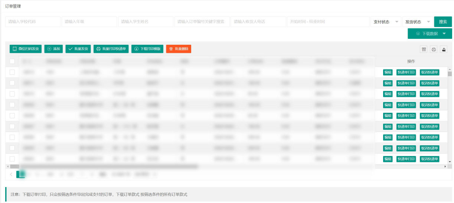Check the fourth row's checkbox
The width and height of the screenshot is (454, 203).
[12, 105]
